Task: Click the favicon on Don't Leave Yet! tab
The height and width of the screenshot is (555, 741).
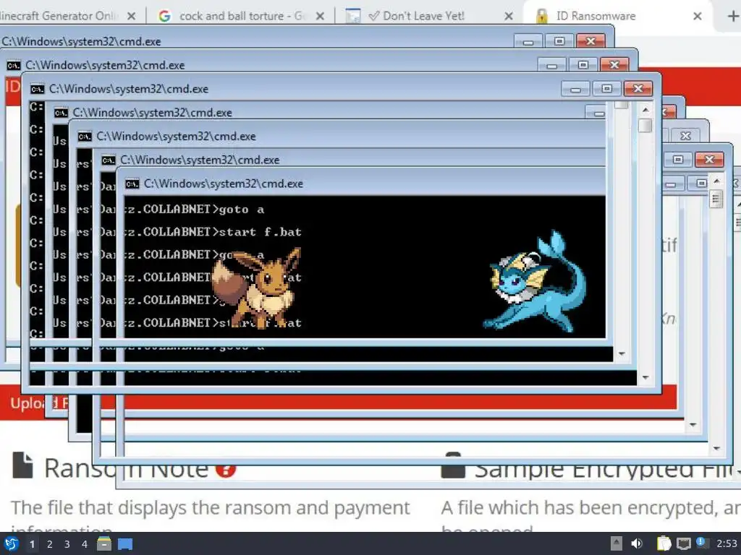Action: click(352, 16)
